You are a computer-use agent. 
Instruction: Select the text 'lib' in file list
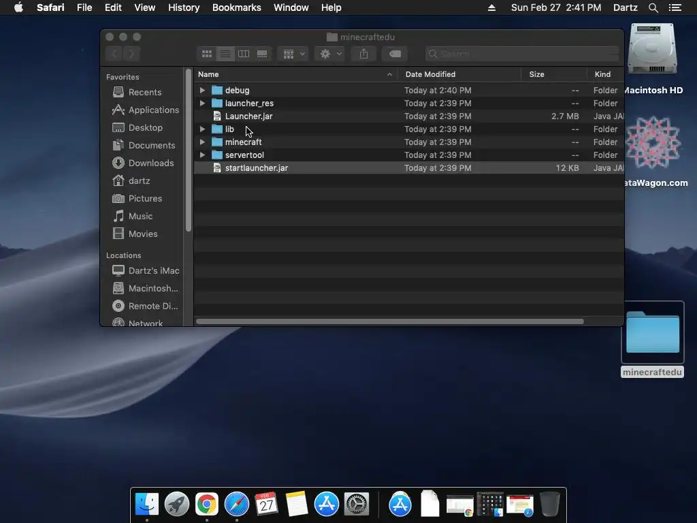[229, 129]
